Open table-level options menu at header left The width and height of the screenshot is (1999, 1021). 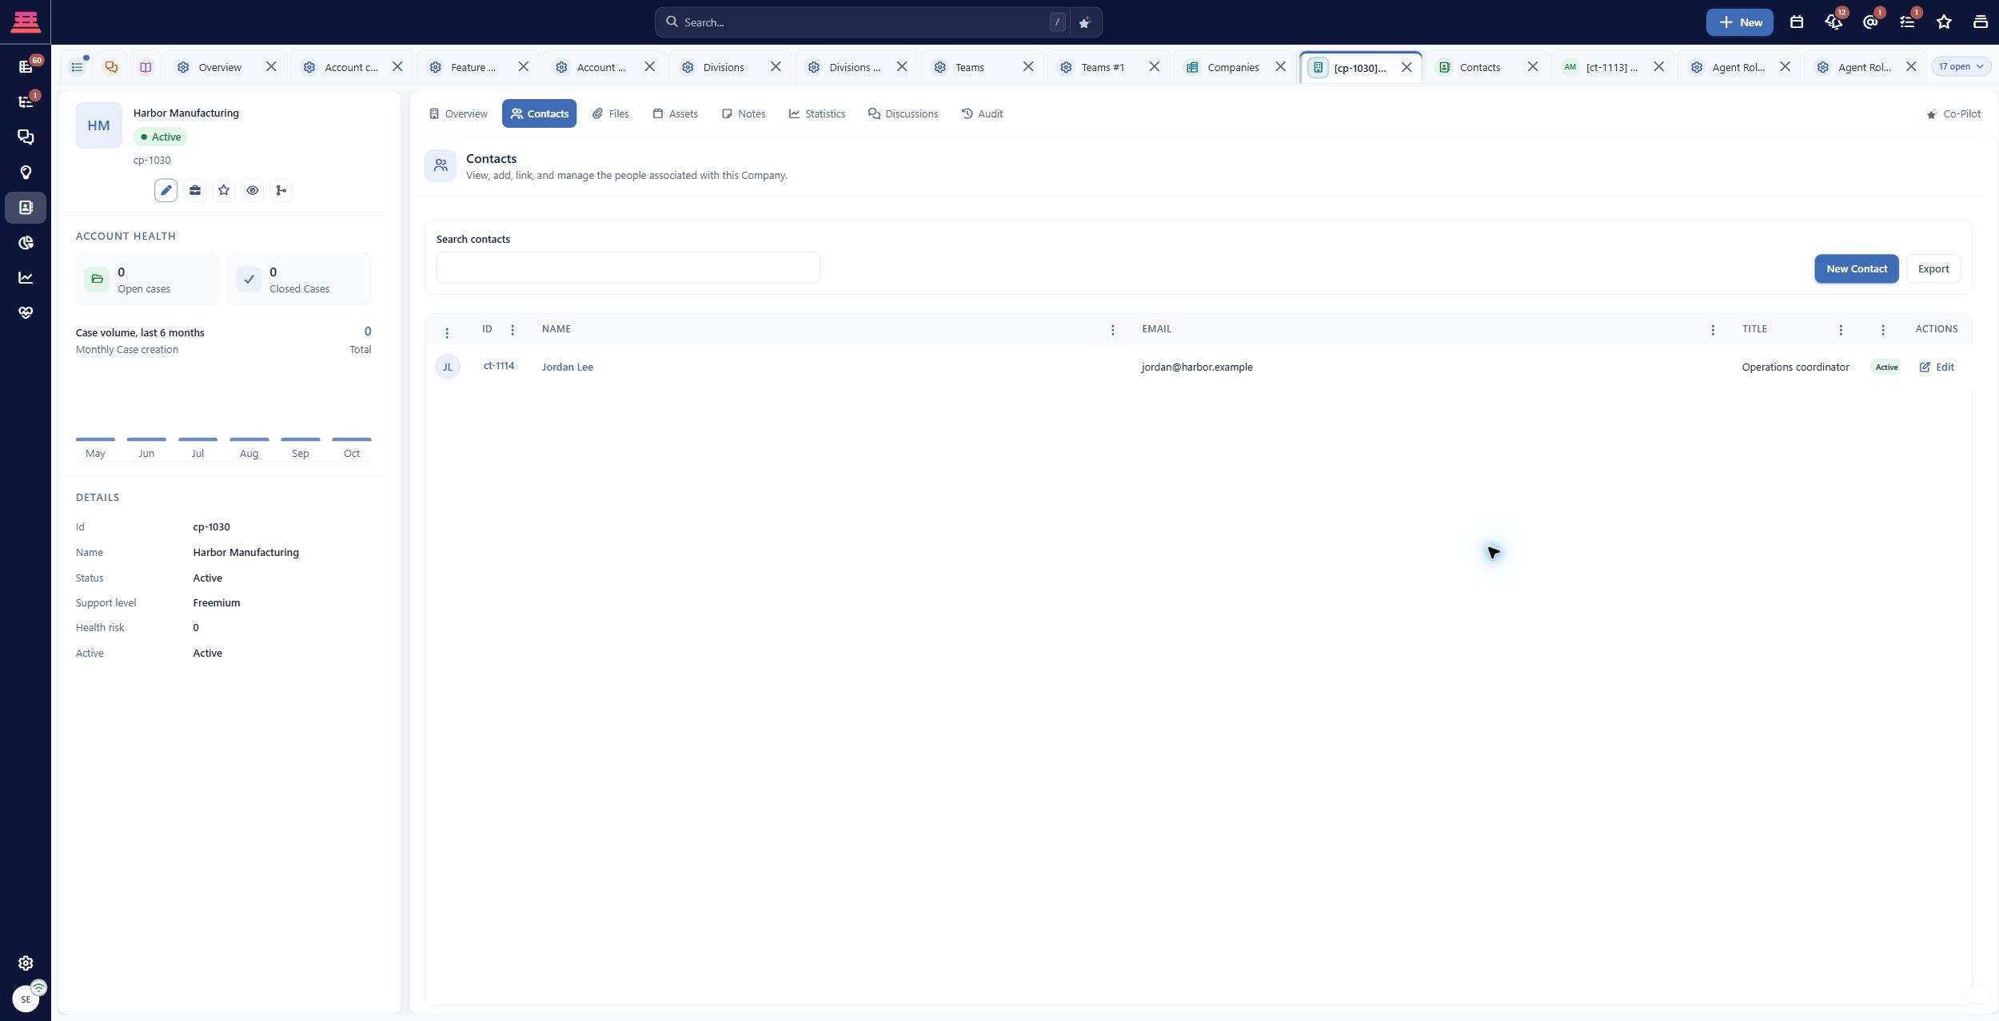pyautogui.click(x=447, y=333)
